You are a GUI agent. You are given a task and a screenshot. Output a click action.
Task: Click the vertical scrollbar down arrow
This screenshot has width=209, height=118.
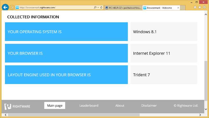click(206, 109)
